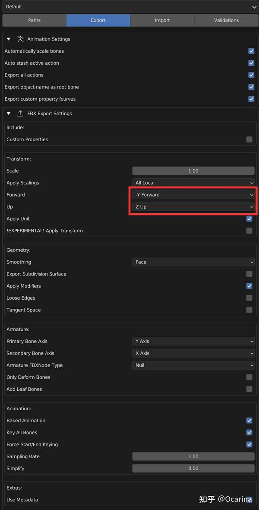Image resolution: width=259 pixels, height=510 pixels.
Task: Select the Export tab
Action: tap(98, 20)
